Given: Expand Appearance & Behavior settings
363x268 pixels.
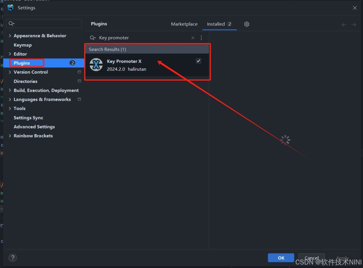Looking at the screenshot, I should [10, 36].
